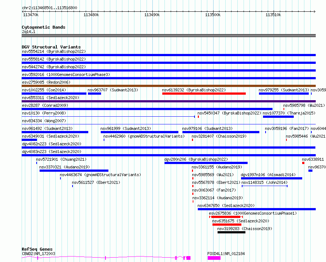Click nsv1002255 (Coe2014) label

(x=44, y=90)
